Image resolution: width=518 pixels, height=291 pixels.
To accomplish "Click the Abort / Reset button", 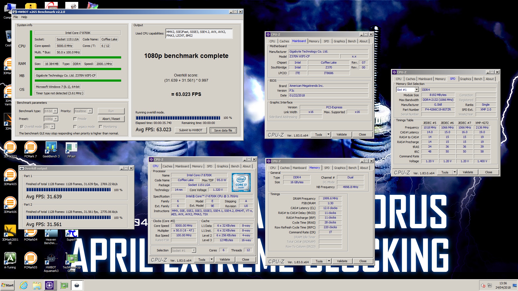I will [x=111, y=119].
